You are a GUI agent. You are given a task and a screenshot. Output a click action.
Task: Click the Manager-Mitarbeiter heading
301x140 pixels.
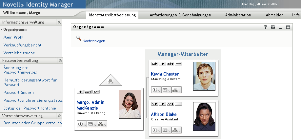pyautogui.click(x=183, y=54)
